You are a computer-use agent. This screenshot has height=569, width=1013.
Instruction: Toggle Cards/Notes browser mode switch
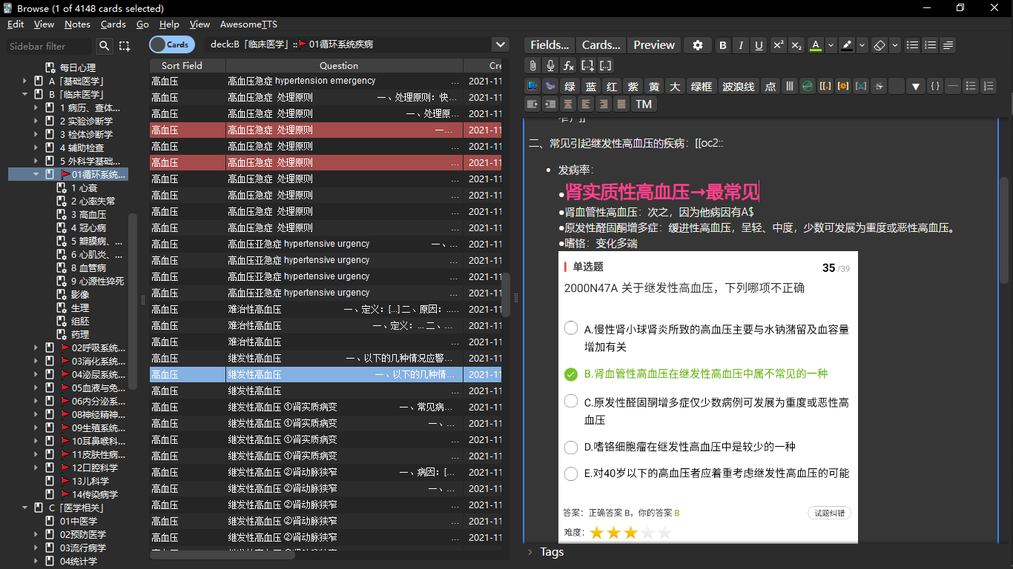point(172,44)
